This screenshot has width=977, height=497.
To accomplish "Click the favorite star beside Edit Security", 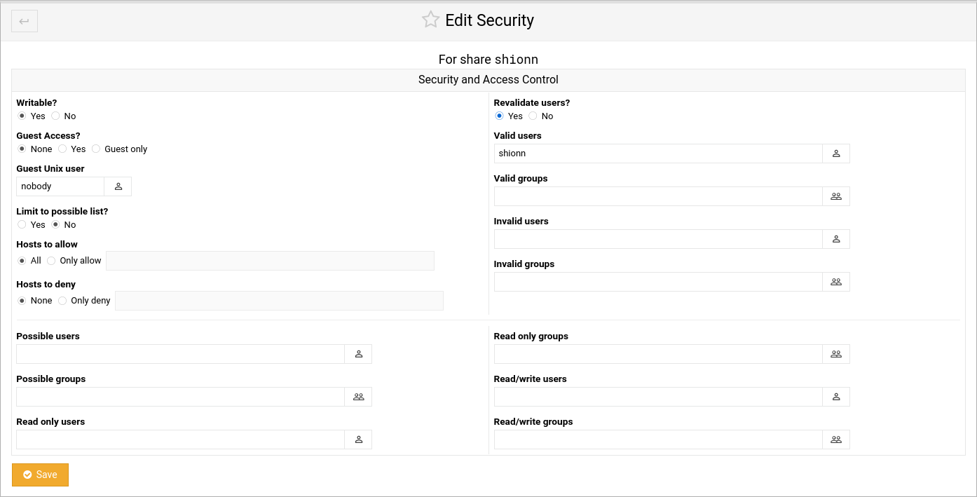I will point(430,20).
